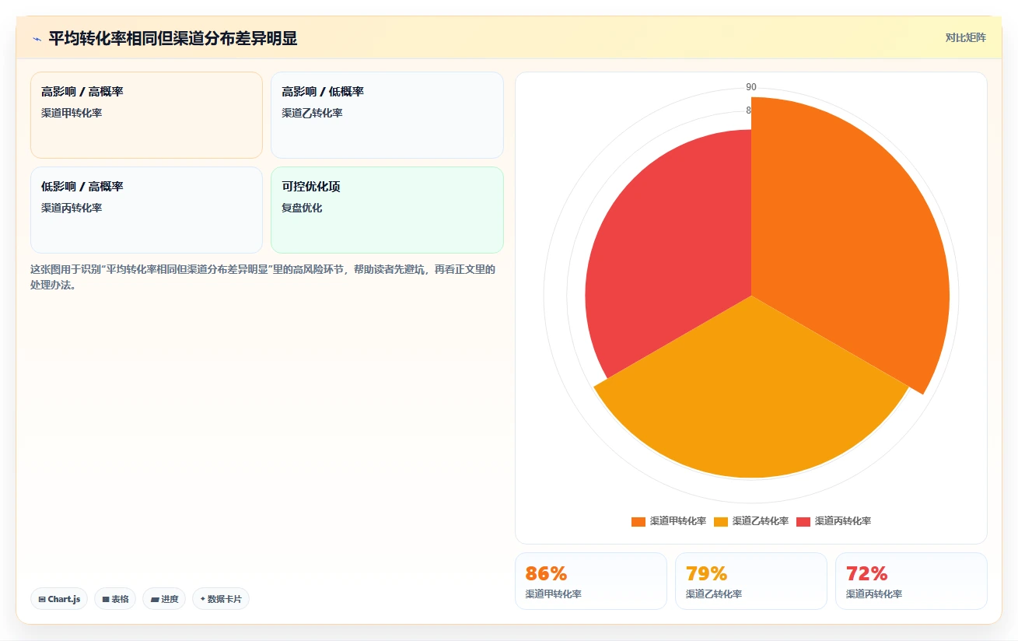The width and height of the screenshot is (1018, 641).
Task: Select the 86% stat card
Action: tap(590, 581)
